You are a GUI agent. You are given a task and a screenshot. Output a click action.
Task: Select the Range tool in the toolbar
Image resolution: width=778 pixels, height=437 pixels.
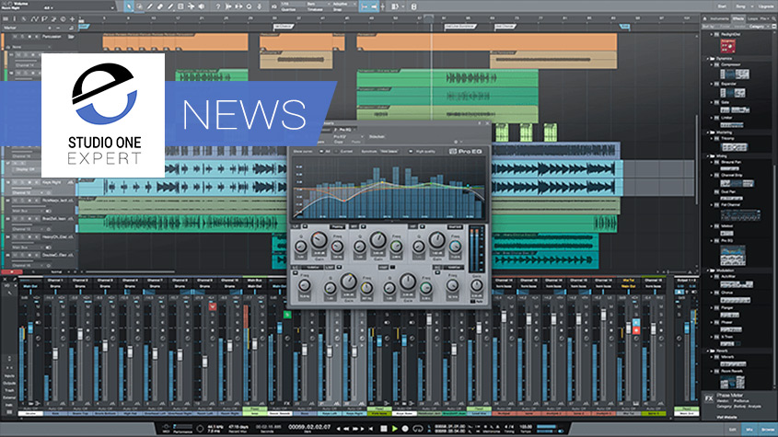tap(139, 6)
